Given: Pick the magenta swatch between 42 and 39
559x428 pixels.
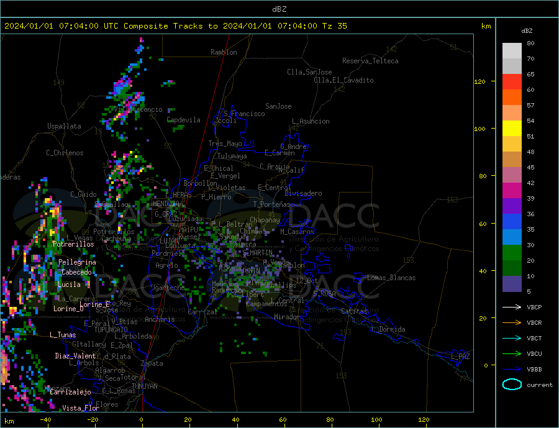Looking at the screenshot, I should coord(512,191).
